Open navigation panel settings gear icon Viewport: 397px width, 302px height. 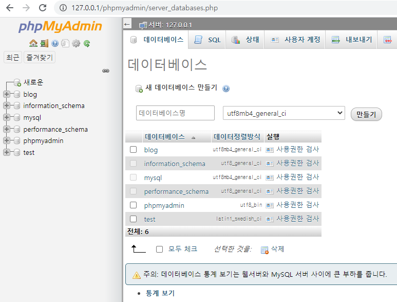pyautogui.click(x=76, y=43)
